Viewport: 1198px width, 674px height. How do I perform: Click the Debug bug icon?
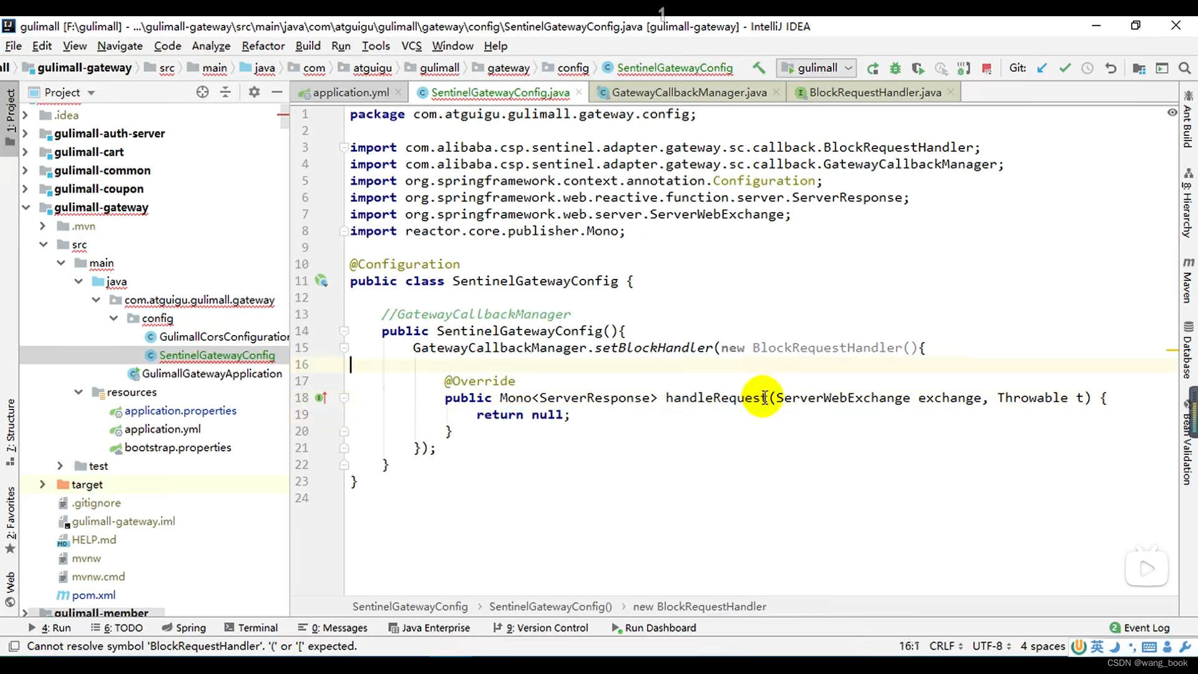pos(895,68)
